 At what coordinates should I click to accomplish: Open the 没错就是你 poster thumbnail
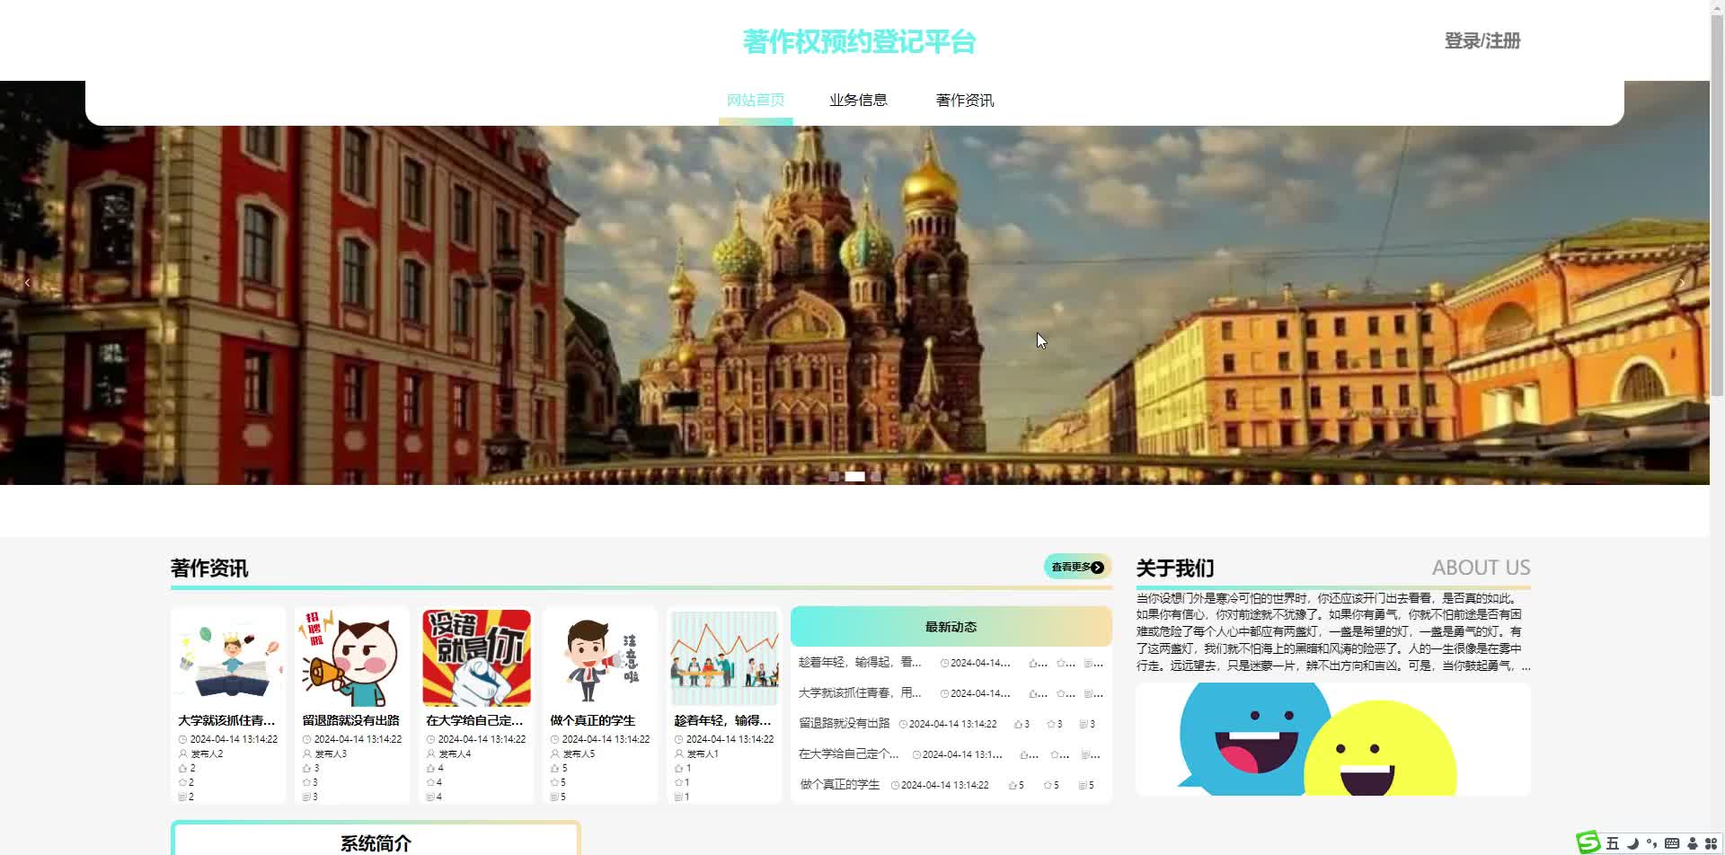(476, 659)
